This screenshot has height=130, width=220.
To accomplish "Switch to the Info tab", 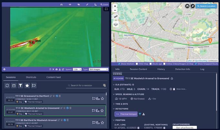I will point(118,69).
